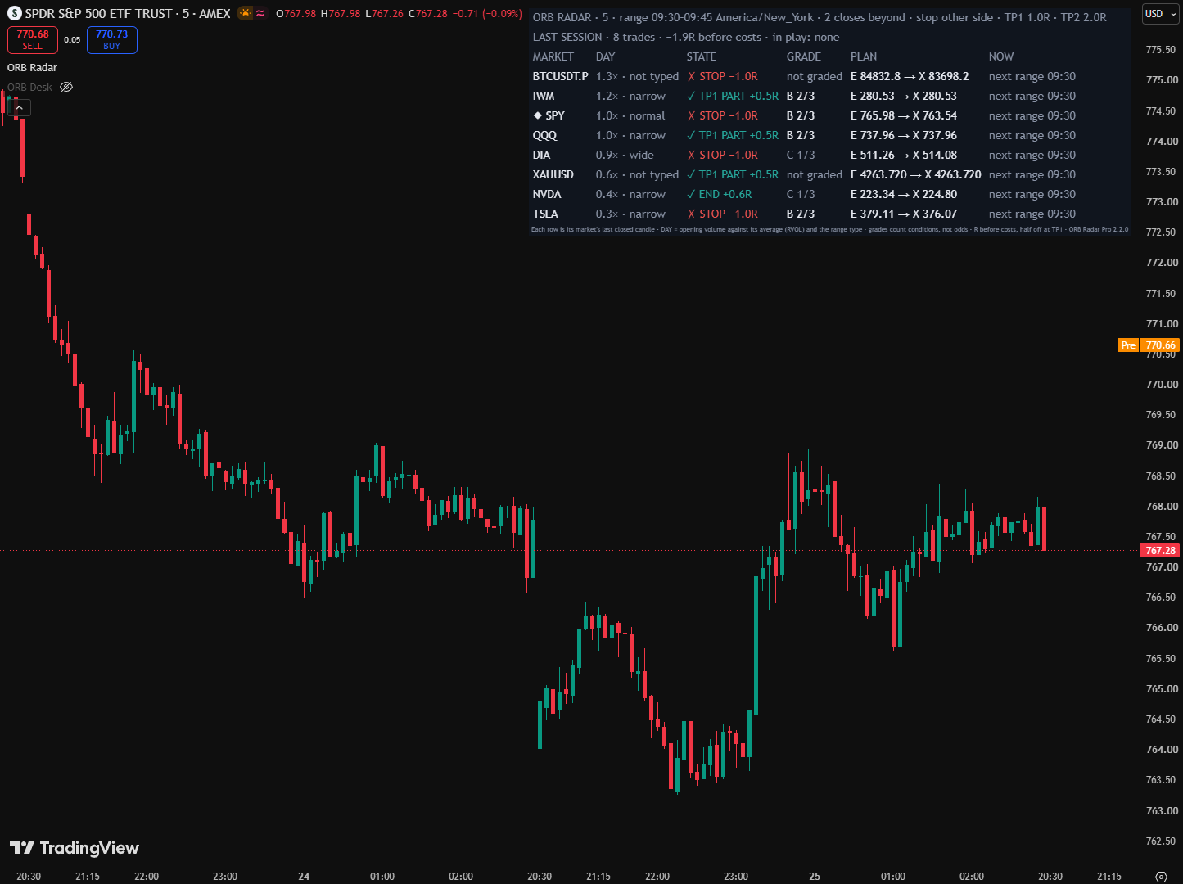
Task: Click the DIA market cell
Action: [x=541, y=155]
